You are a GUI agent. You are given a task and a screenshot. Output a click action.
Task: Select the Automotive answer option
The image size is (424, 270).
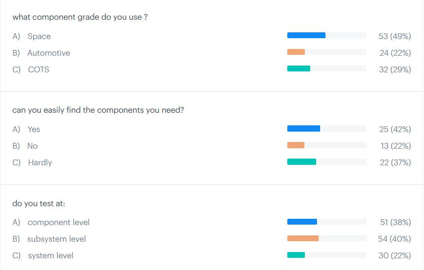click(49, 53)
